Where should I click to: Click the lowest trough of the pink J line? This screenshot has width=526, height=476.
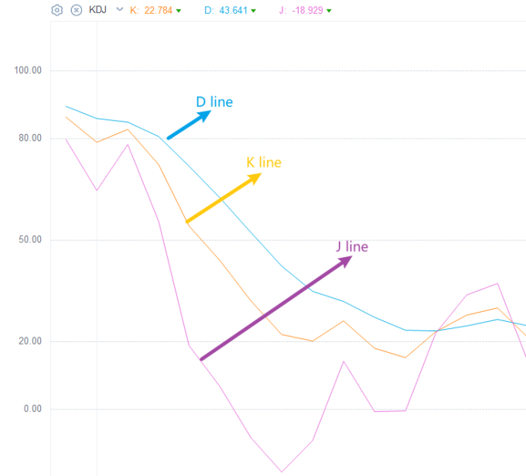point(282,471)
